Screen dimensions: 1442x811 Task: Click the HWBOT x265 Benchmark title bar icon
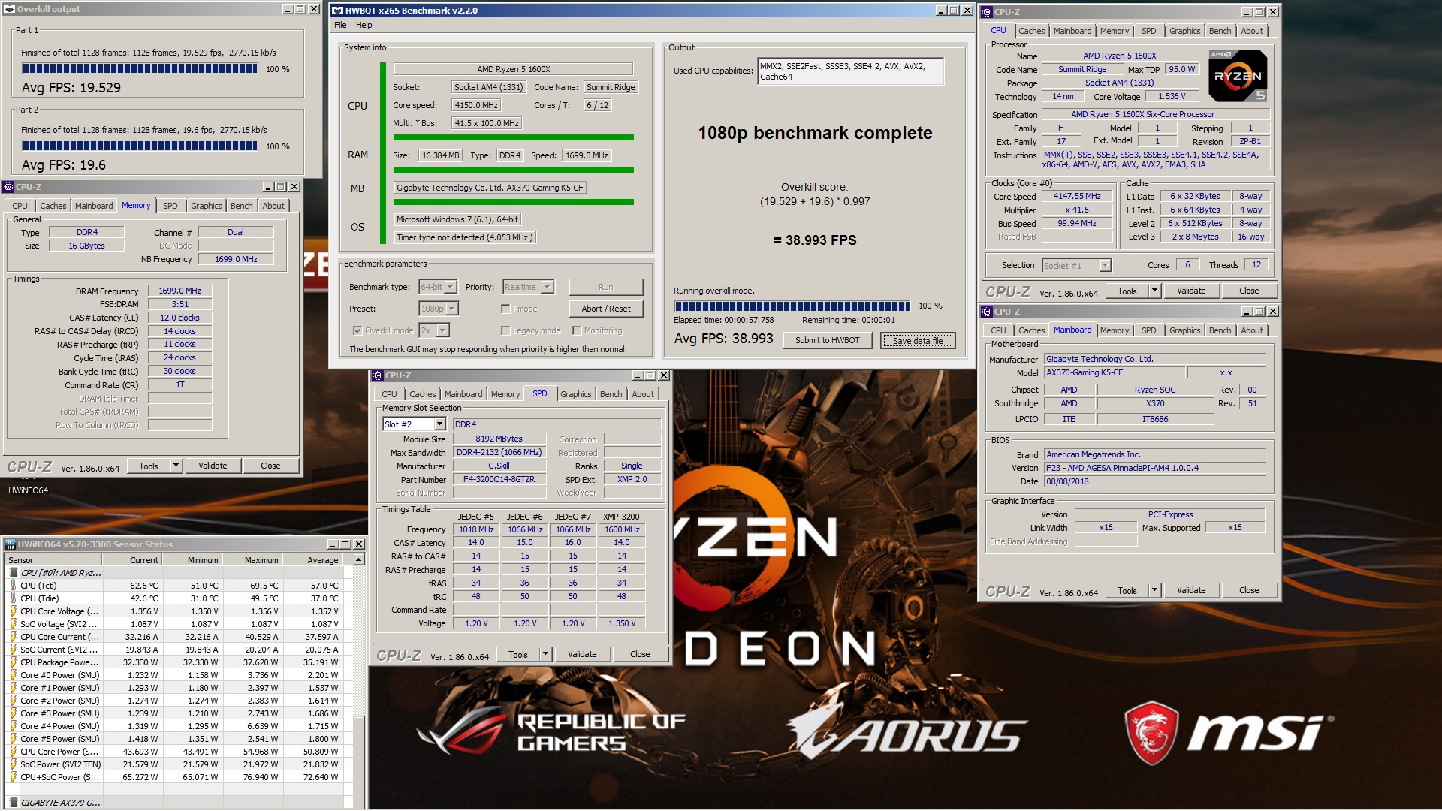(x=337, y=11)
